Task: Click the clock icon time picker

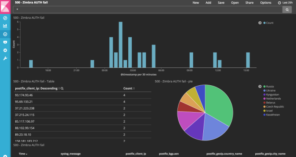Action: tap(279, 3)
